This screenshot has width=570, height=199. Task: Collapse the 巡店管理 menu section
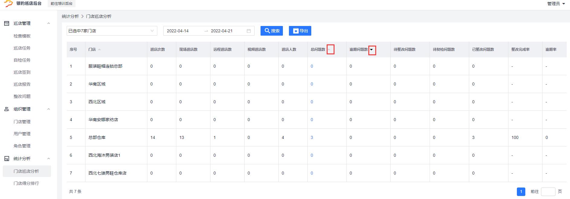49,23
